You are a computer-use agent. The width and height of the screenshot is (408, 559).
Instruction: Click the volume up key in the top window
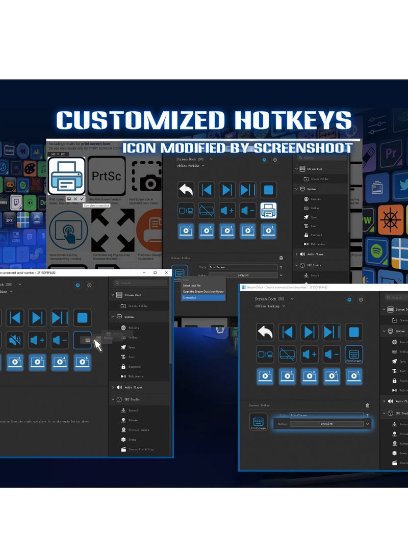point(227,210)
